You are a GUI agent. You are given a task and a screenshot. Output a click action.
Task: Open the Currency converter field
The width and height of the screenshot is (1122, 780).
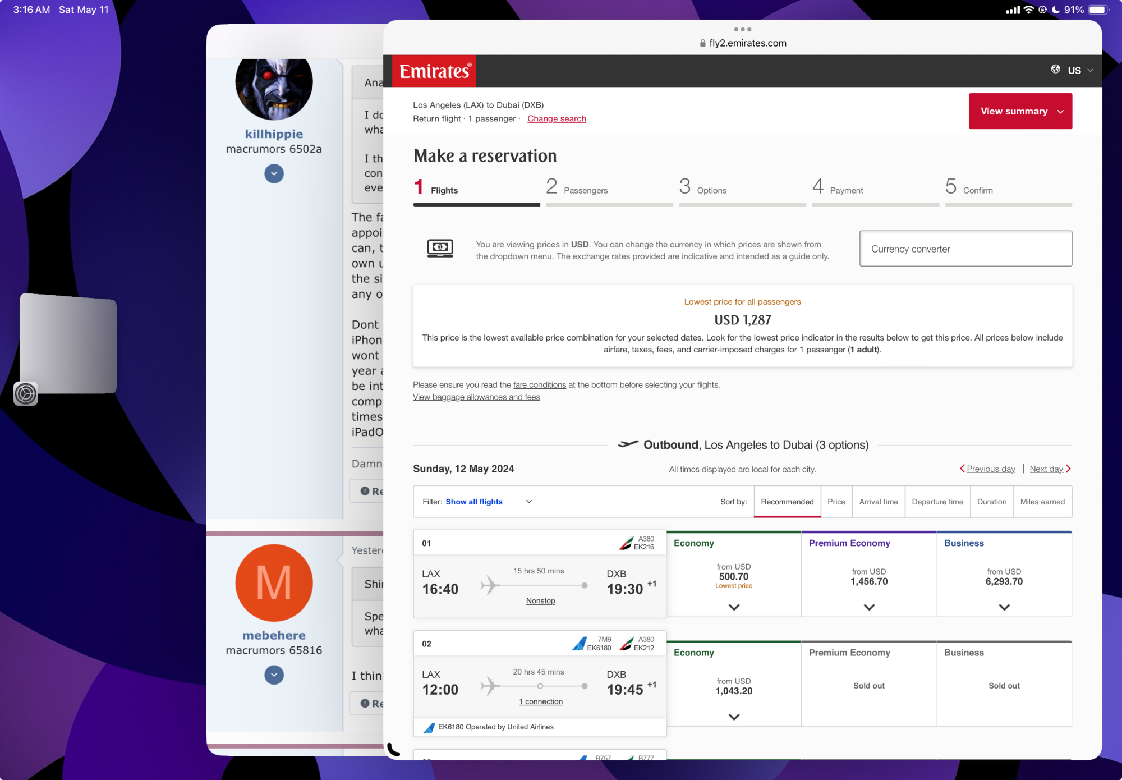(x=965, y=249)
